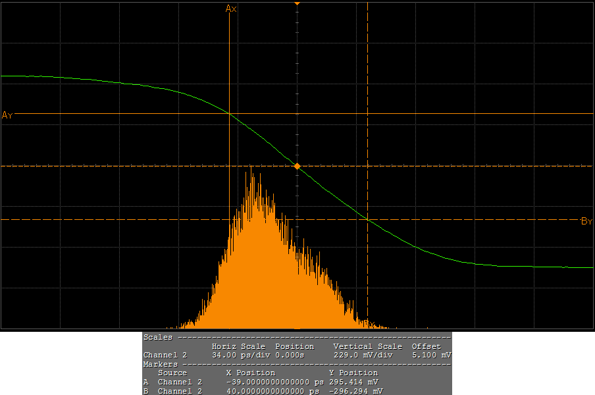
Task: Click intersection of Ax and Ay markers
Action: click(x=229, y=114)
